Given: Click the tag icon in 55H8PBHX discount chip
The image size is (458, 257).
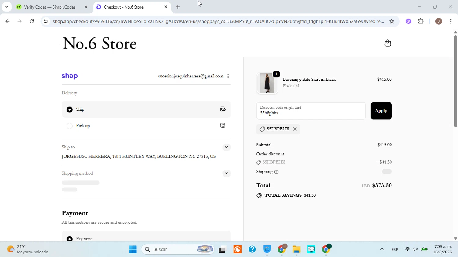Looking at the screenshot, I should tap(262, 129).
